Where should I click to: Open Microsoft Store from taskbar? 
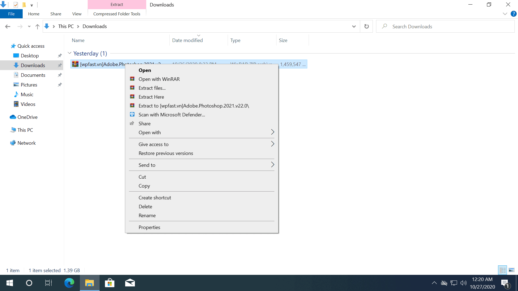tap(110, 283)
